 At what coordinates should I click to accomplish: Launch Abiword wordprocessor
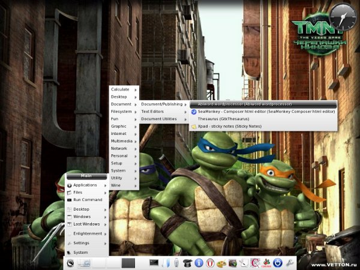[x=263, y=104]
